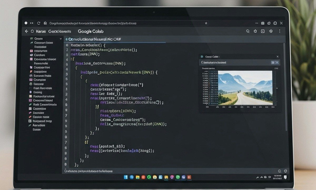Viewport: 316px width, 190px height.
Task: Click the search magnifier in Colab toolbar
Action: [x=248, y=31]
